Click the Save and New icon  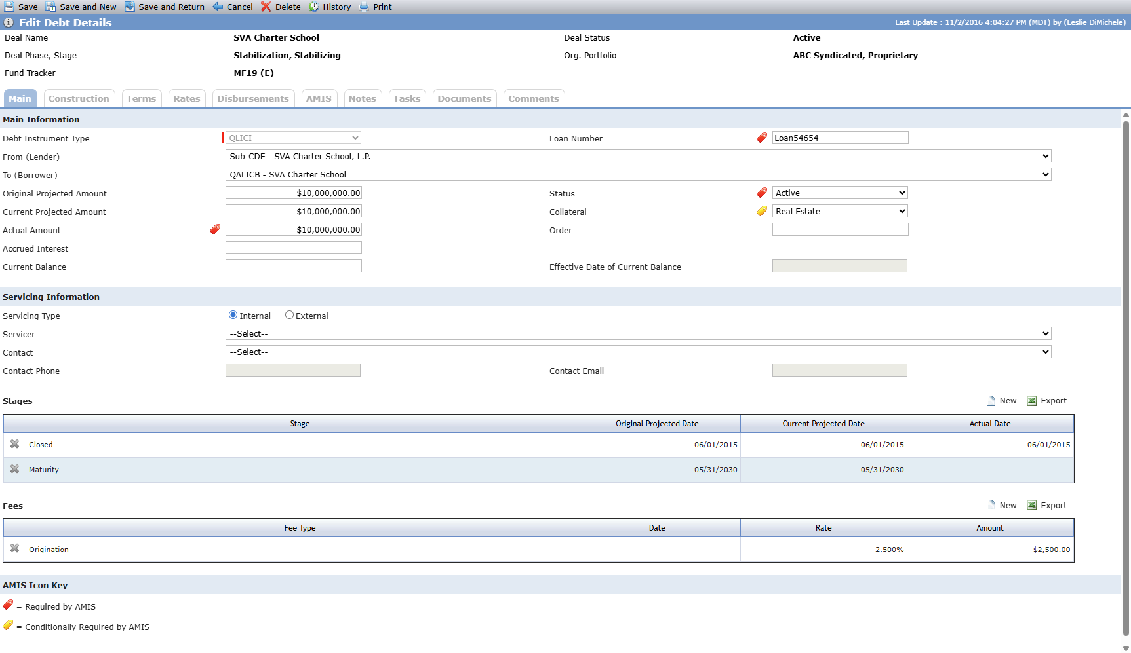tap(50, 7)
